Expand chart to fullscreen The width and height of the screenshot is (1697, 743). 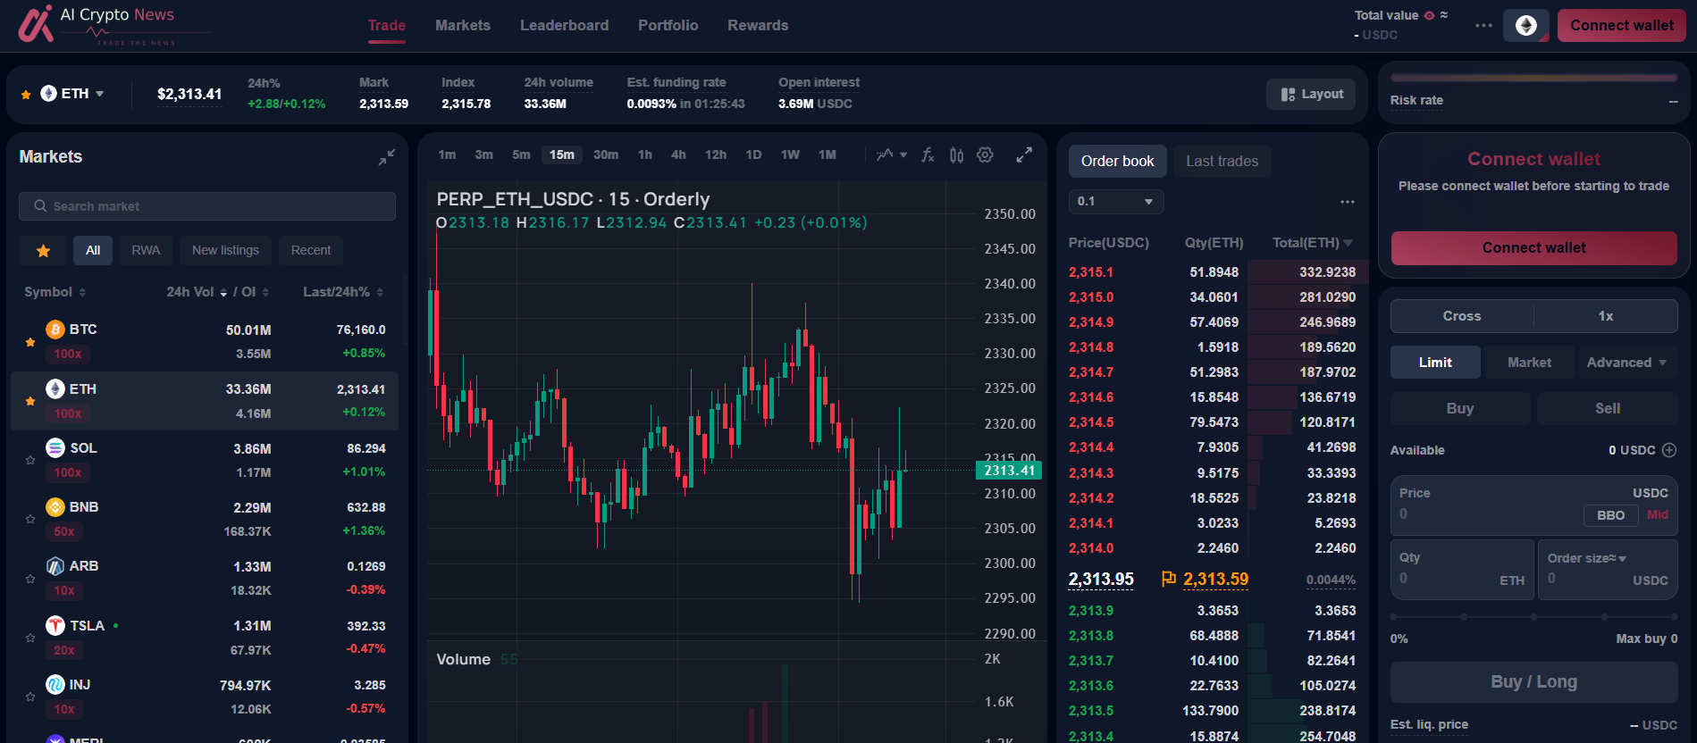point(1024,155)
